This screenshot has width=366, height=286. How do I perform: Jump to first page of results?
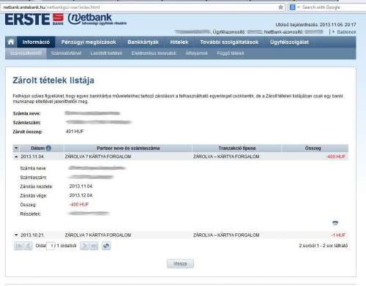[x=18, y=246]
